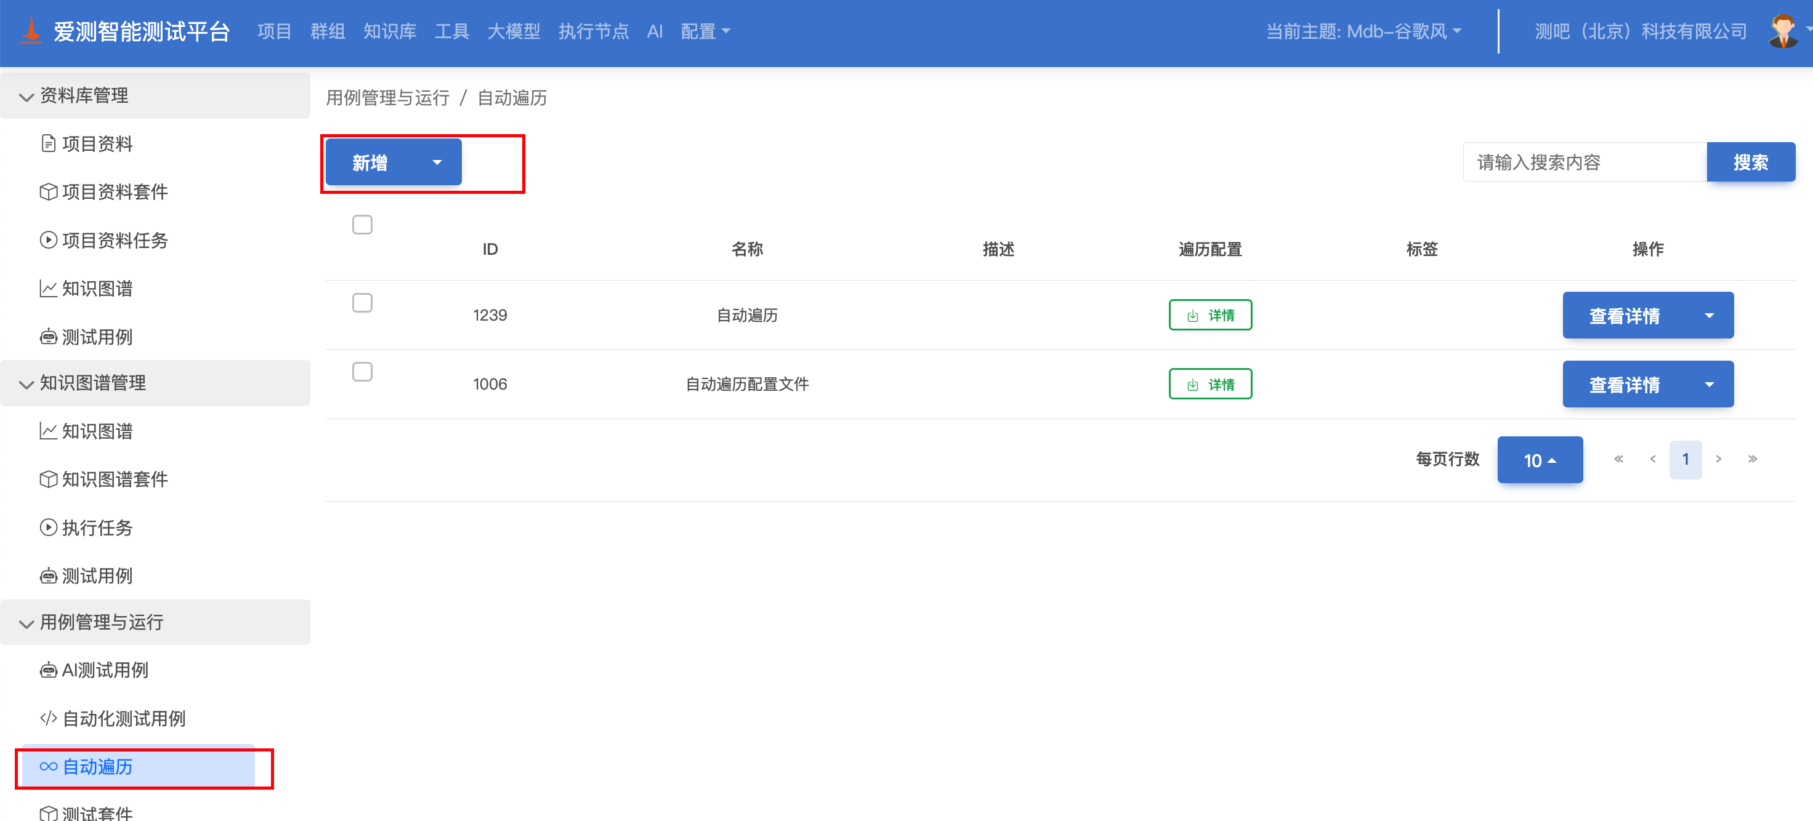The height and width of the screenshot is (821, 1813).
Task: Open the 大模型 menu in the top navigation
Action: tap(513, 31)
